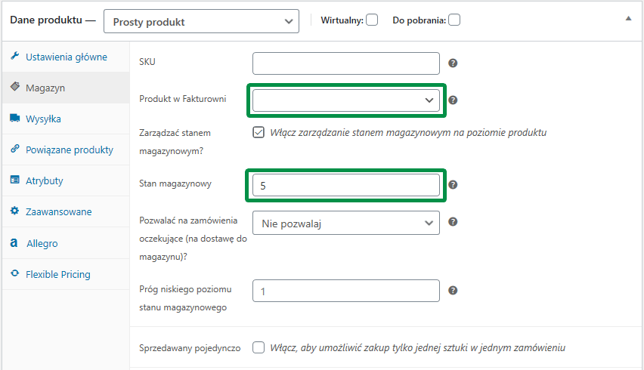Open the Nie pozwalaj backorders dropdown

point(346,223)
